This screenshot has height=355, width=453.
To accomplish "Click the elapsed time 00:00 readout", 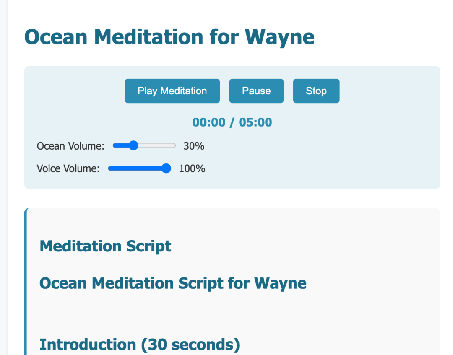I will coord(209,122).
